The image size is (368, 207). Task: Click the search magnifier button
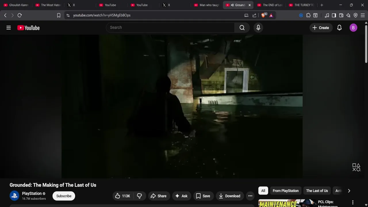242,28
